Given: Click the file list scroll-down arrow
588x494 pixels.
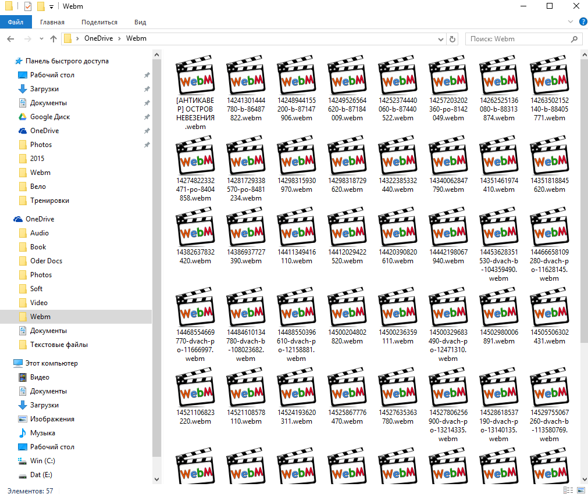Looking at the screenshot, I should coord(585,479).
